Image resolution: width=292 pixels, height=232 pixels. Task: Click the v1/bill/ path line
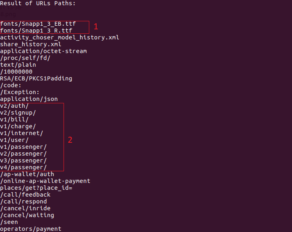click(x=14, y=119)
